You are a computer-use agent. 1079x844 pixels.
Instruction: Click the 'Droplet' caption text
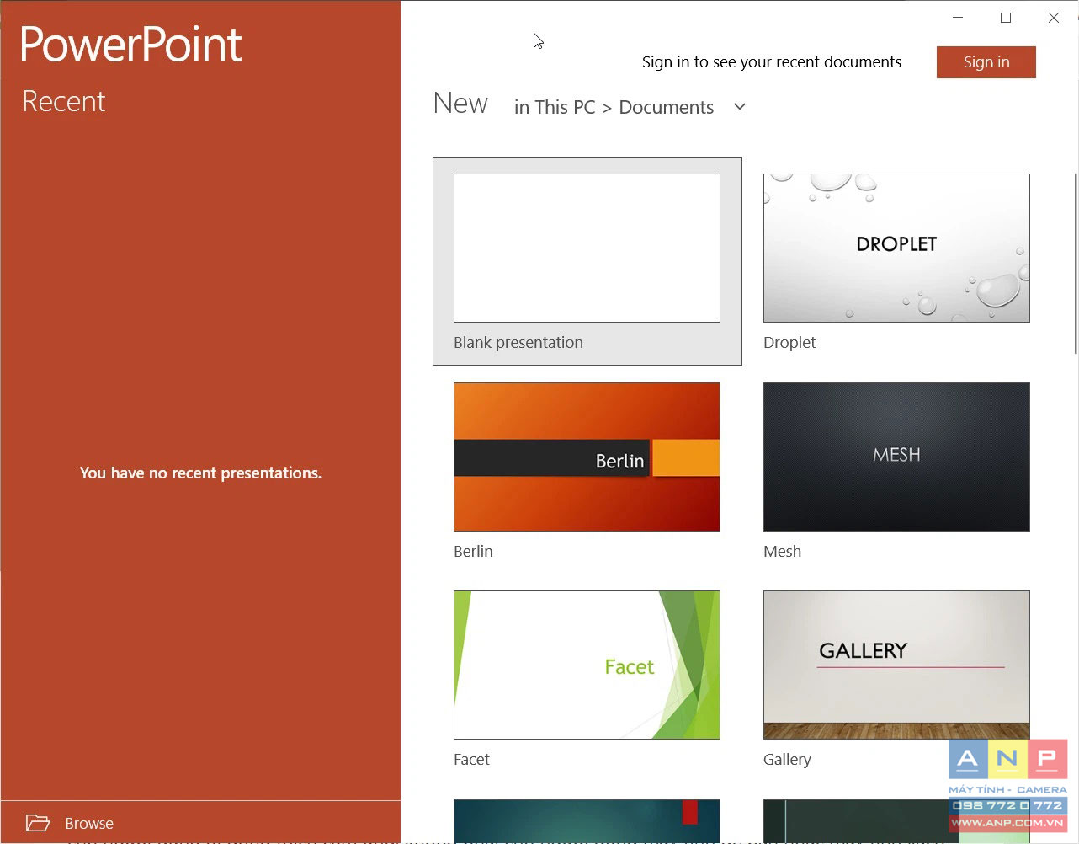pos(789,343)
